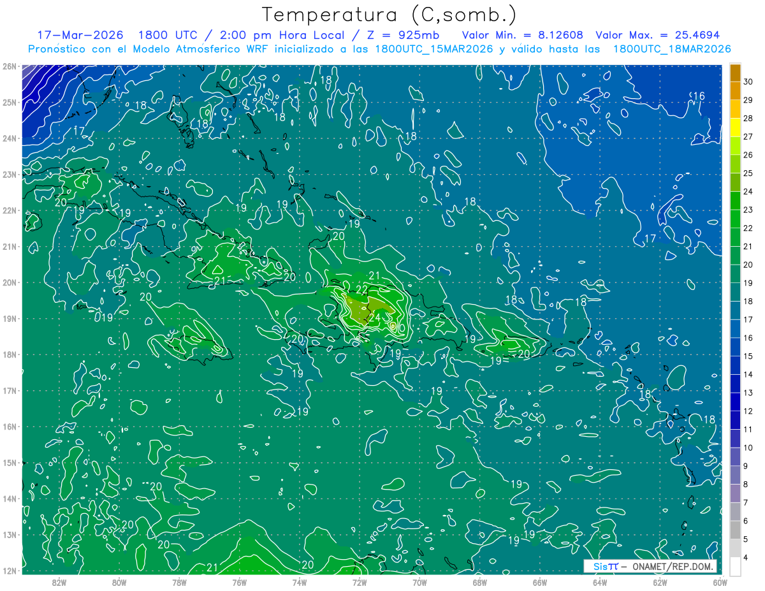Click the white bottom colorbar segment below 4
The image size is (765, 591).
734,566
